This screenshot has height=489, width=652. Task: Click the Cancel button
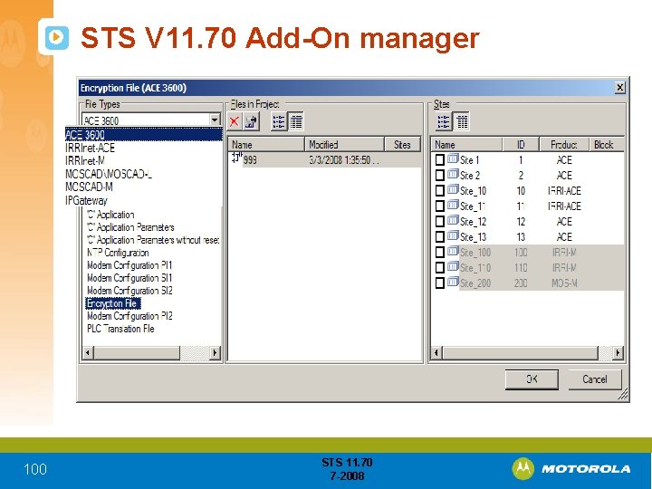595,379
